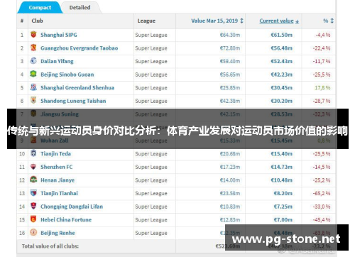Viewport: 355px width, 257px height.
Task: Open the Hebei China Fortune link
Action: [x=66, y=219]
